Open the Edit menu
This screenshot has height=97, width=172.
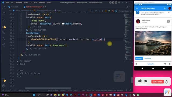[12, 2]
